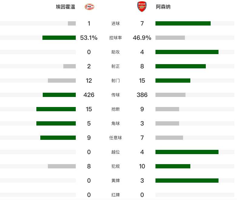Select the 助攻 assists label
The width and height of the screenshot is (237, 200).
(x=115, y=52)
